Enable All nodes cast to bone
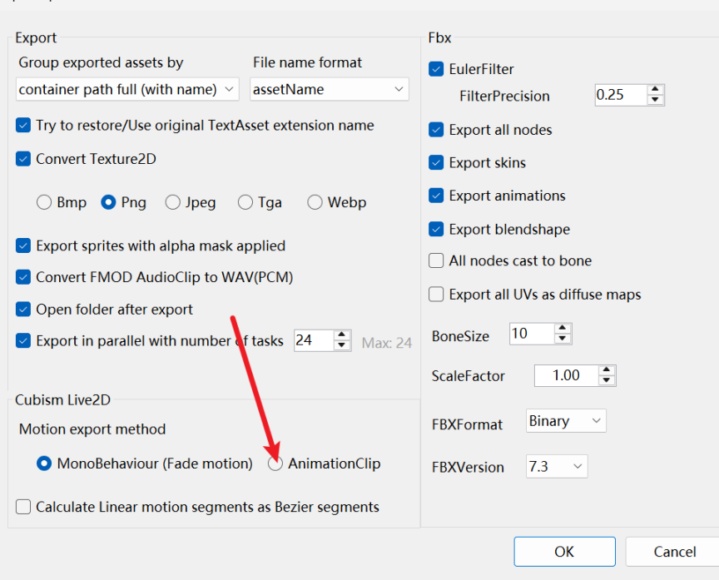The image size is (719, 580). (x=436, y=261)
